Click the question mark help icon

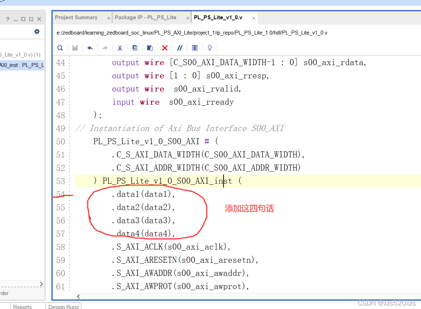7,19
